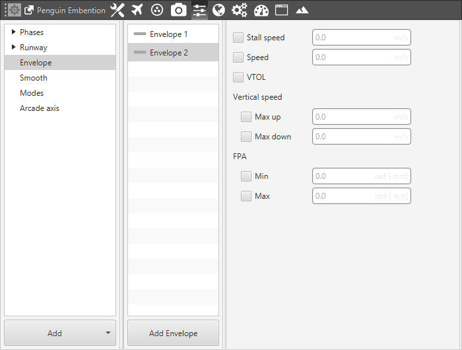Grab the toolbar drag handle dots
462x350 pixels.
[x=5, y=10]
